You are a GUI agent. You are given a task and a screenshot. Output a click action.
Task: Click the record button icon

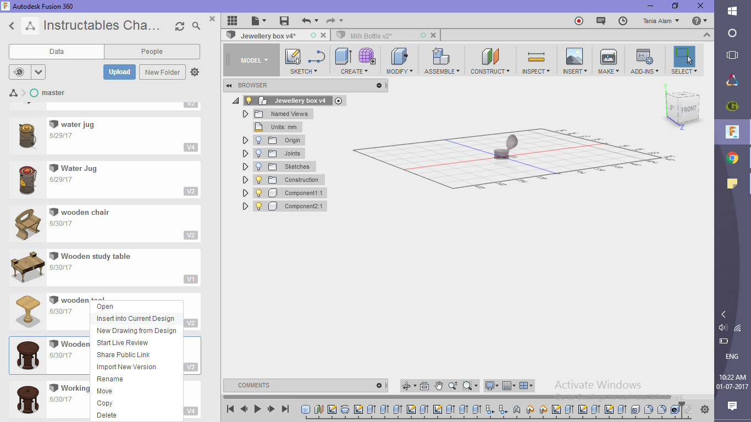point(579,21)
